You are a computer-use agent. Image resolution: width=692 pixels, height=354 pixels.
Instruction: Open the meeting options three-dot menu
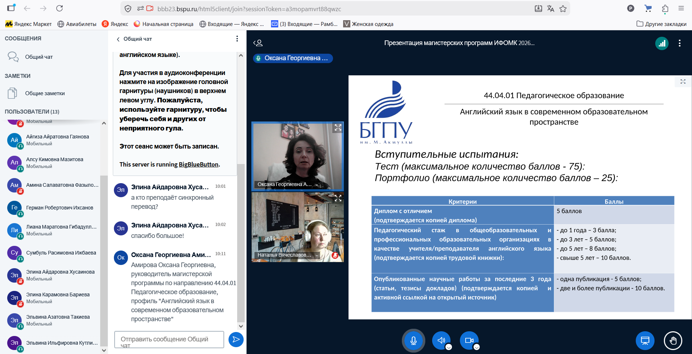[679, 43]
